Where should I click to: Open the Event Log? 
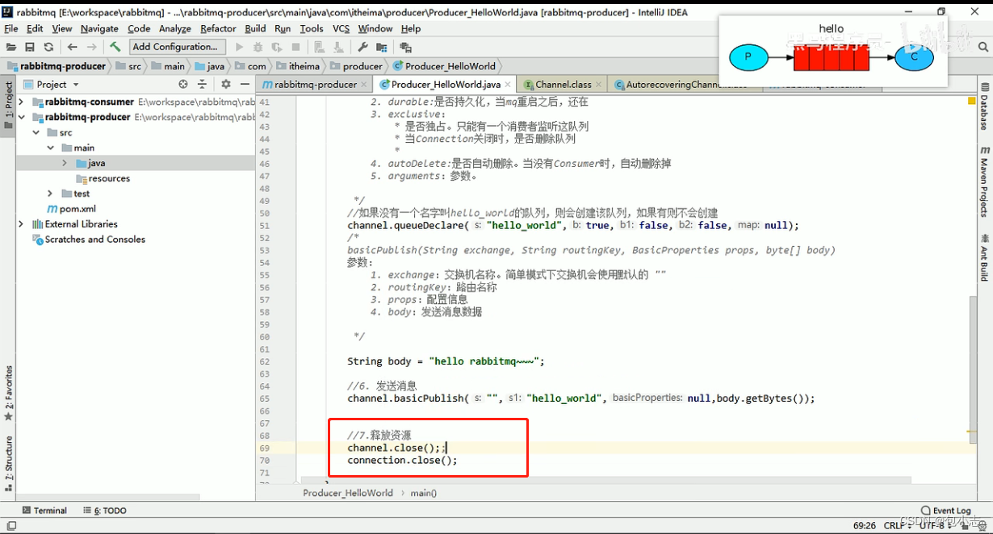(946, 511)
